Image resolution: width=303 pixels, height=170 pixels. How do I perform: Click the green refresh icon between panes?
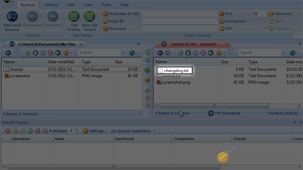click(147, 70)
